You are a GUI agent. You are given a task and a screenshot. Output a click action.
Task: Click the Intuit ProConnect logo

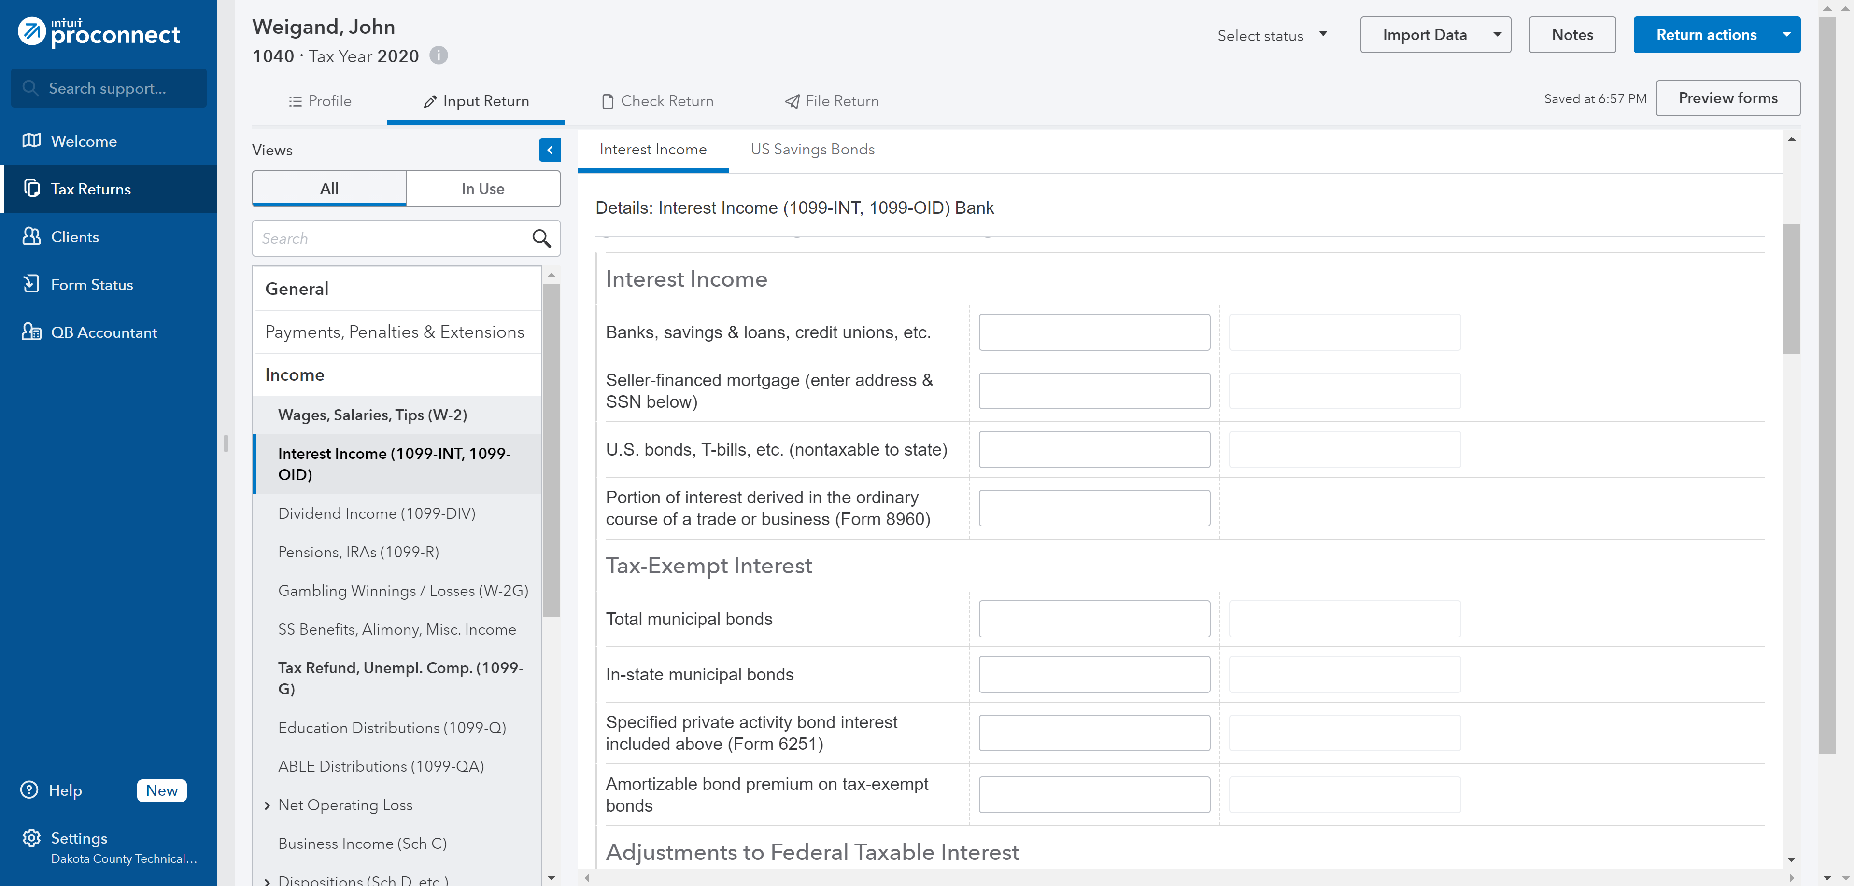tap(99, 32)
